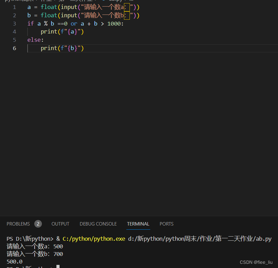Click 'input' call on line 2
278x268 pixels.
point(69,16)
